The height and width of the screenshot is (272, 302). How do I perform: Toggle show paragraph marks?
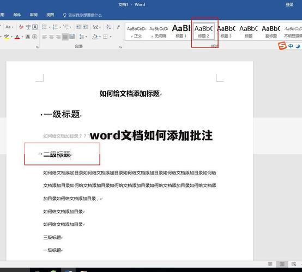click(x=118, y=27)
